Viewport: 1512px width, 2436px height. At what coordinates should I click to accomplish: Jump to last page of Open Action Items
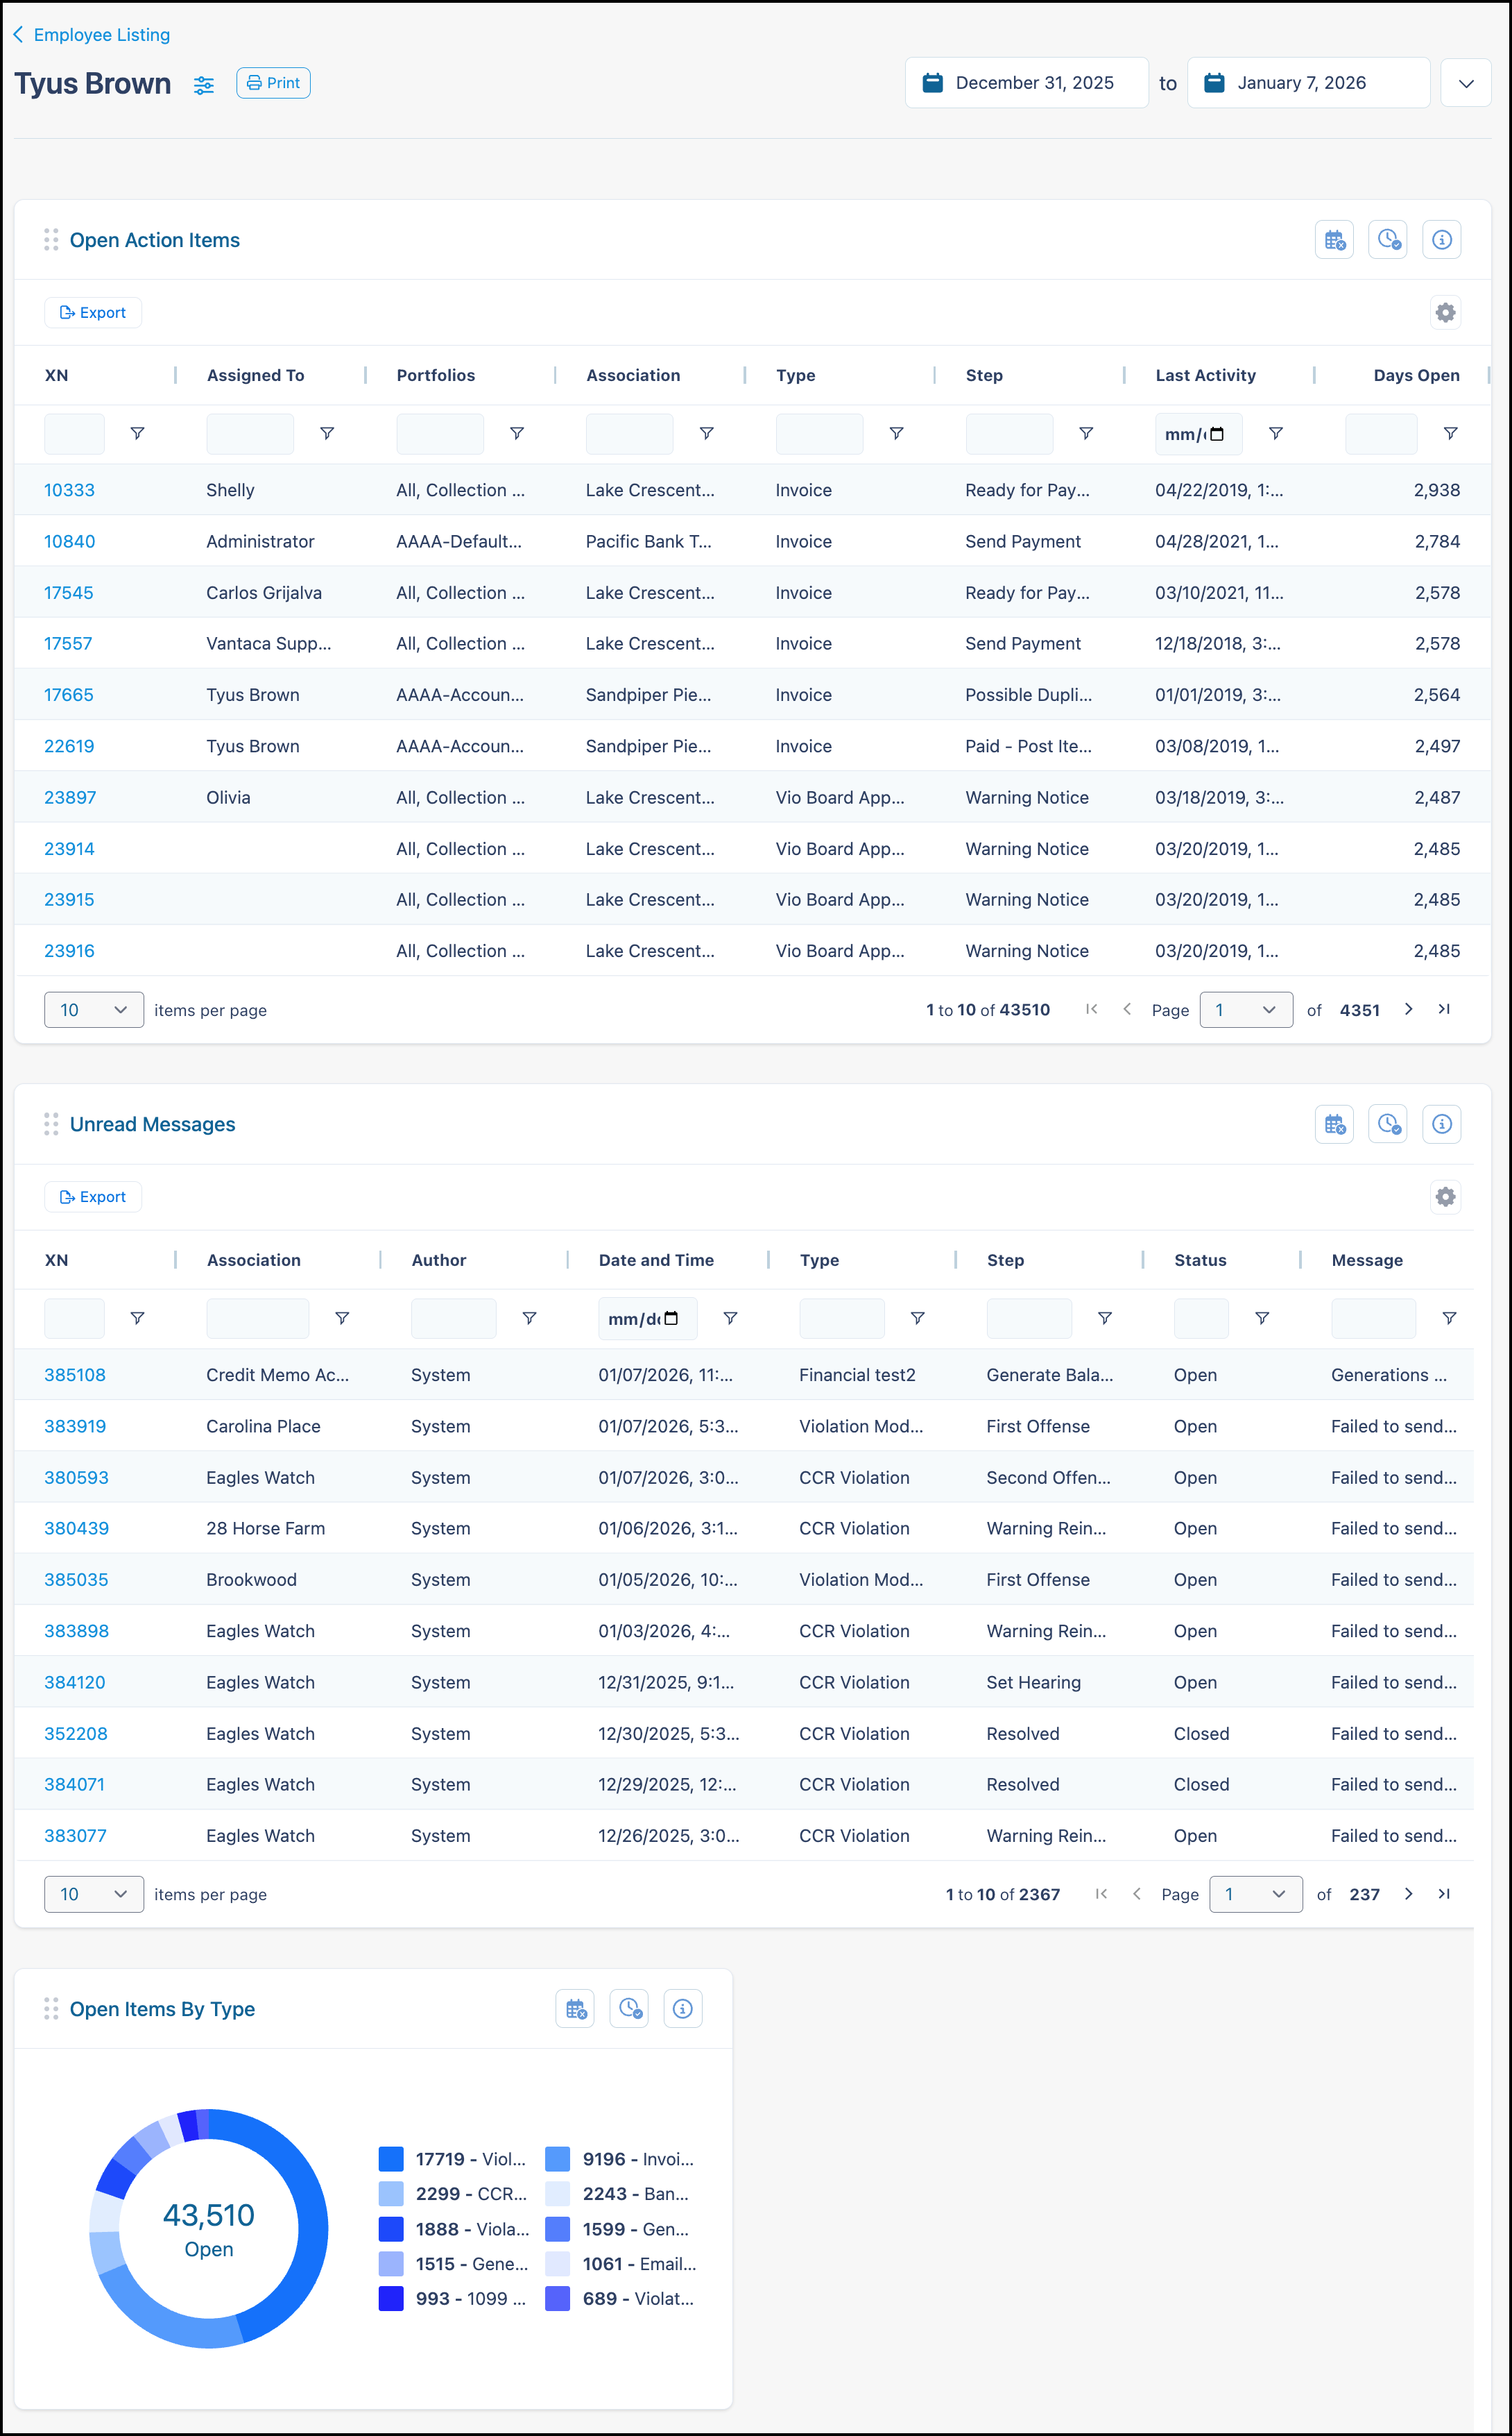pos(1444,1009)
